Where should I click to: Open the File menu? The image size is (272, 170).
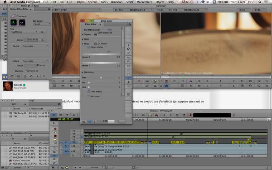click(46, 2)
